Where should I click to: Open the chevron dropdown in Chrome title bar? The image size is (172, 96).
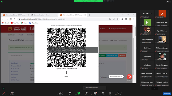coord(117,15)
